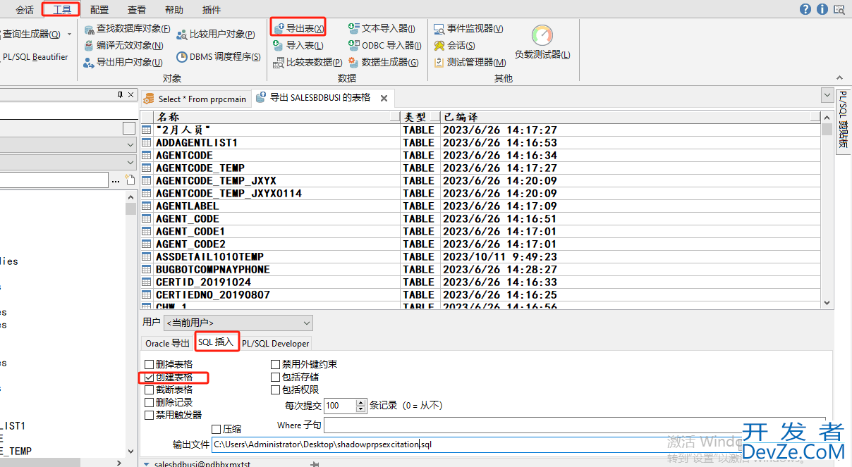The width and height of the screenshot is (852, 467).
Task: Click inside the Where 子句 input field
Action: pos(574,425)
